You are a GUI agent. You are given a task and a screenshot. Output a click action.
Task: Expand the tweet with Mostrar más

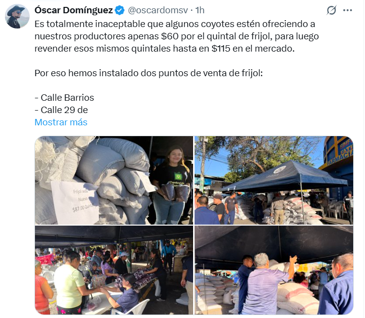[x=61, y=122]
